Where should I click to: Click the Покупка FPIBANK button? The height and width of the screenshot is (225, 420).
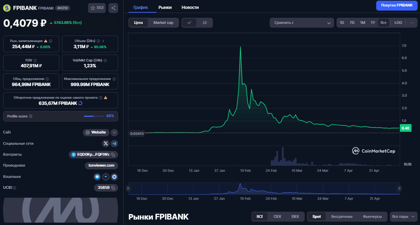397,5
